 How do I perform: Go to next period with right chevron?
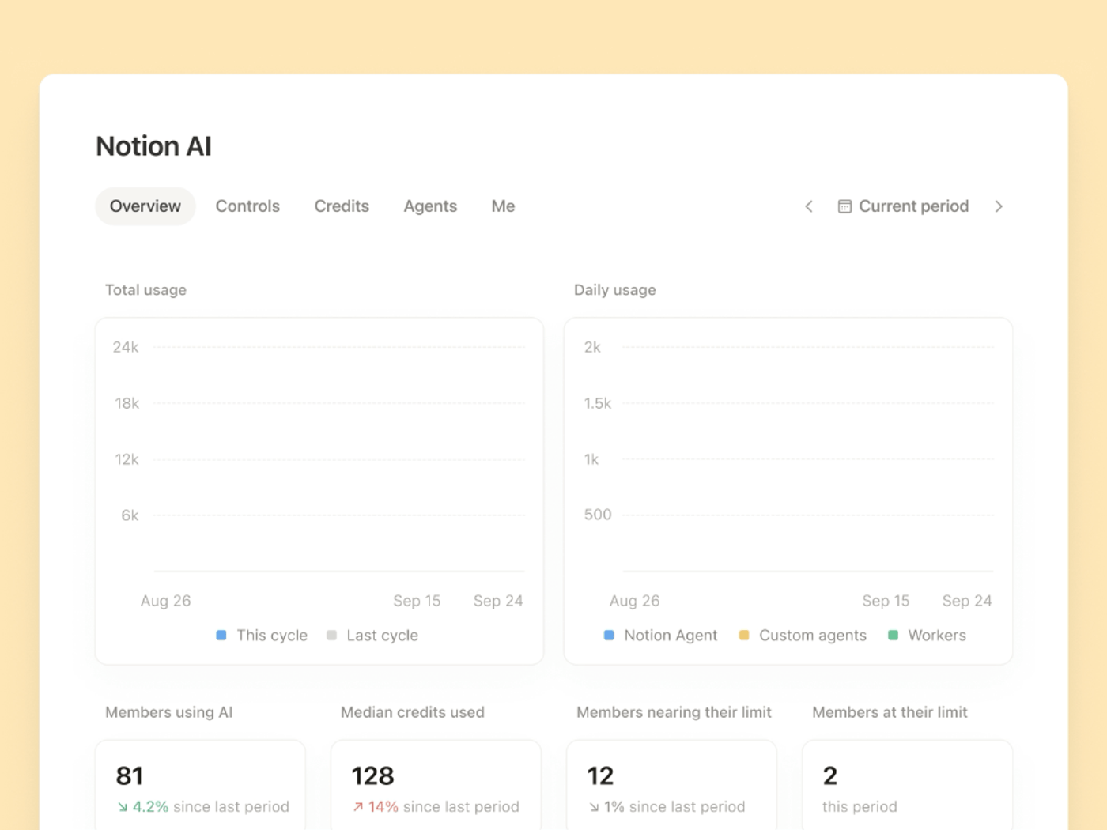pyautogui.click(x=999, y=206)
